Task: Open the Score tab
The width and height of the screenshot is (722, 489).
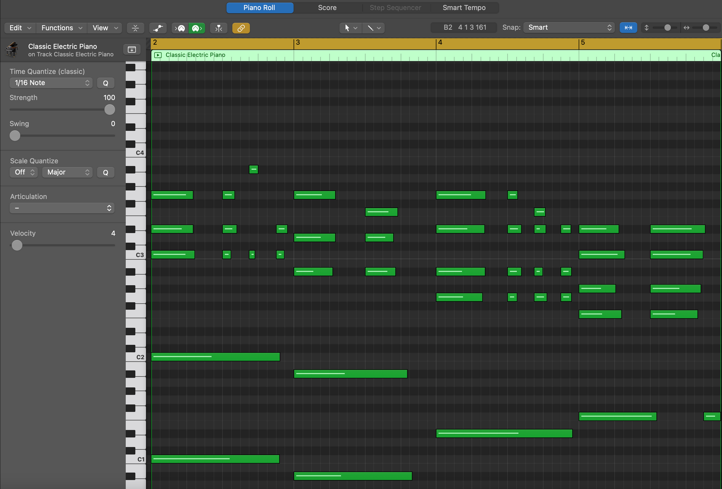Action: [x=327, y=8]
